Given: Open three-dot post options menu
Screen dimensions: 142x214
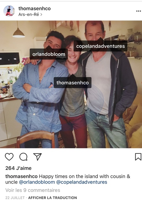Looking at the screenshot, I should [x=139, y=11].
